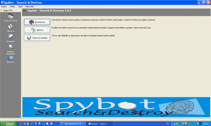Launch Google Chrome from quick launch
Screen dimensions: 211x126
(24, 123)
